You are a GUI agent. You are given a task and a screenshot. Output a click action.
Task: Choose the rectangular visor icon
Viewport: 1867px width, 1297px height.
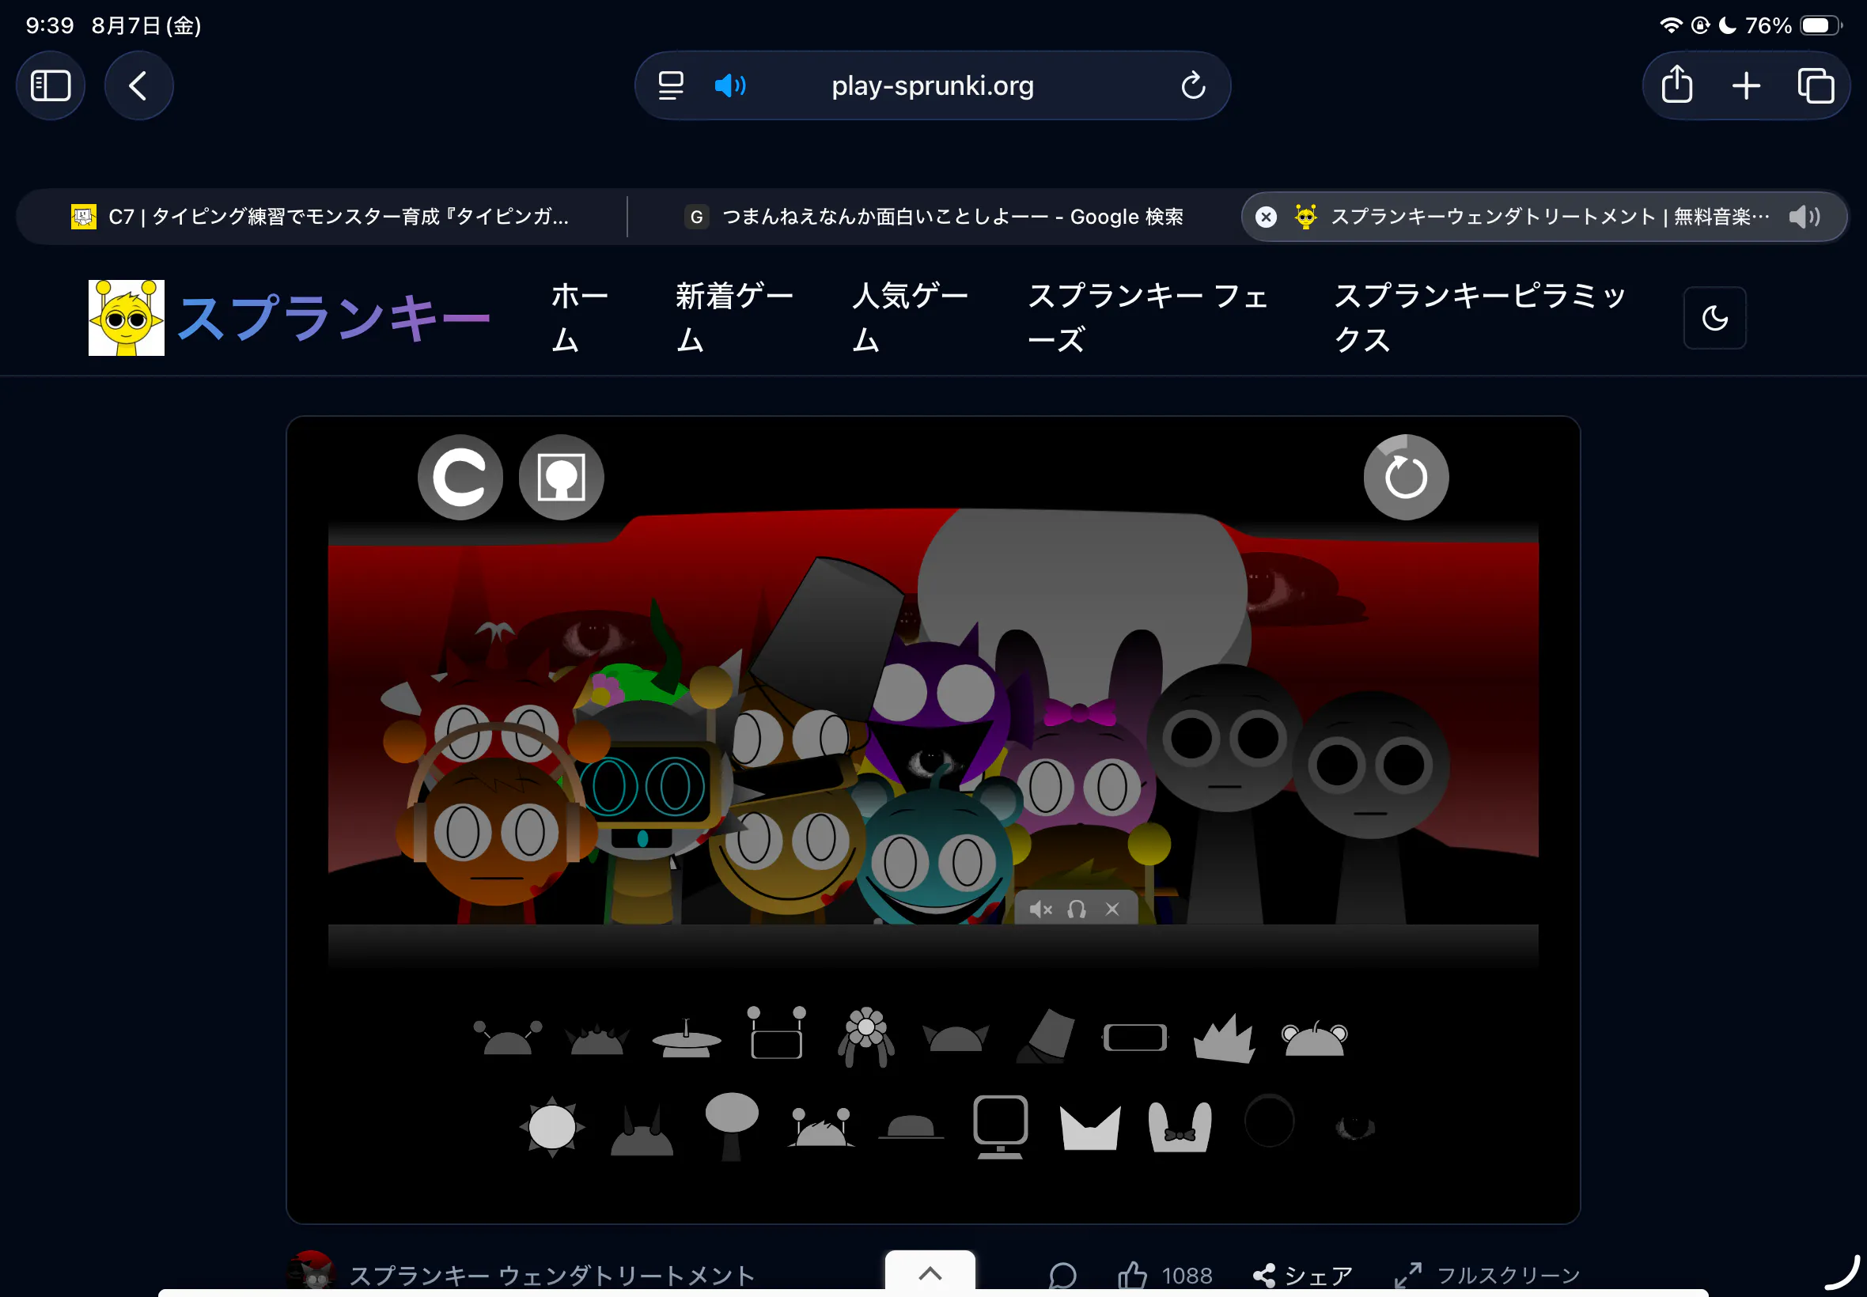(x=1134, y=1038)
